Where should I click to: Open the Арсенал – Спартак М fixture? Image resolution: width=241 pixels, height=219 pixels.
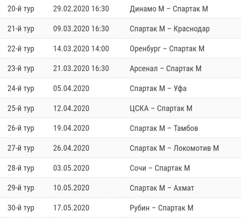coord(166,69)
